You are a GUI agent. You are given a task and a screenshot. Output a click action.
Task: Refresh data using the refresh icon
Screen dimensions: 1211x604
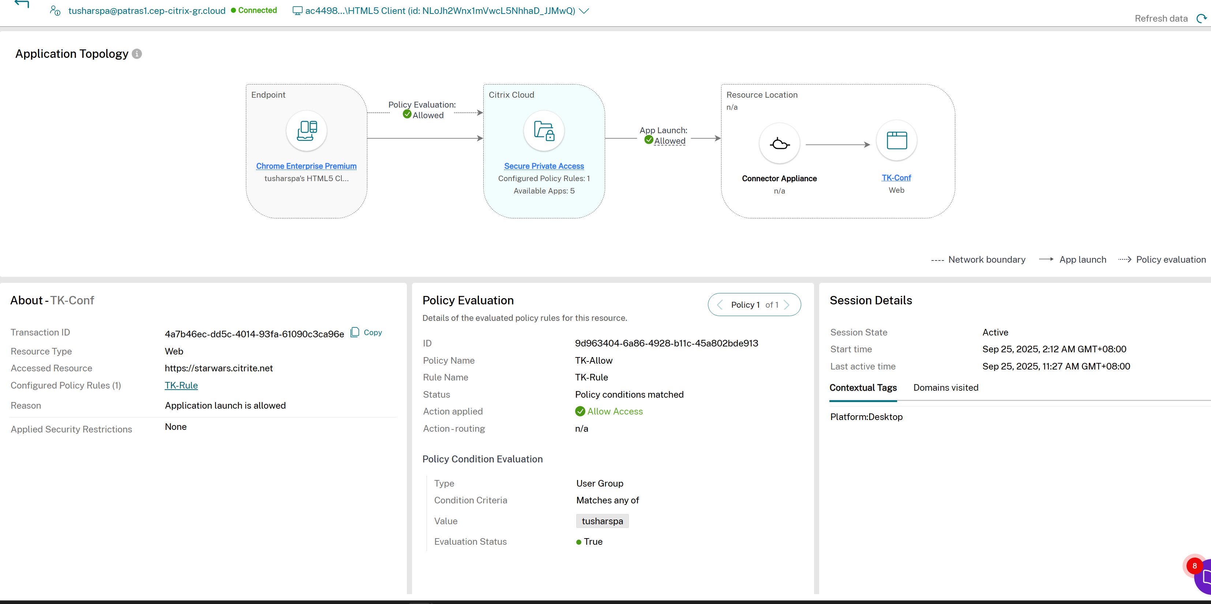[1202, 18]
